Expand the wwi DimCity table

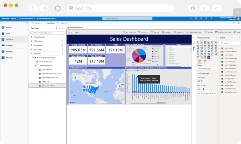tap(220, 48)
